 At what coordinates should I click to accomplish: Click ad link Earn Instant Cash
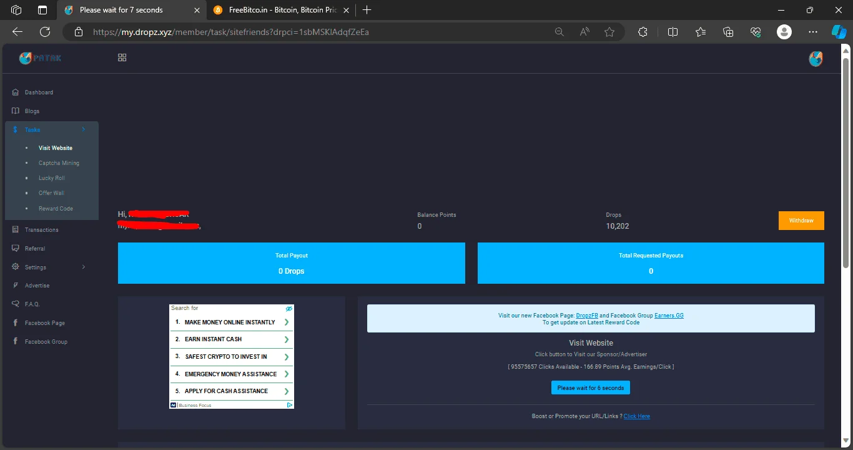click(x=231, y=339)
